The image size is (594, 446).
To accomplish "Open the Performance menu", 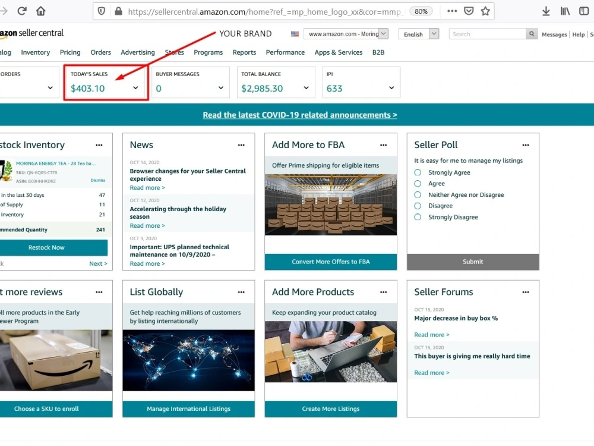I will pyautogui.click(x=285, y=52).
